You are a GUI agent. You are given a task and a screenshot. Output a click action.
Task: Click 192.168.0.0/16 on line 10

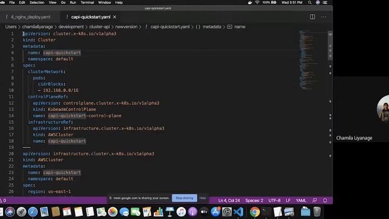tap(61, 91)
